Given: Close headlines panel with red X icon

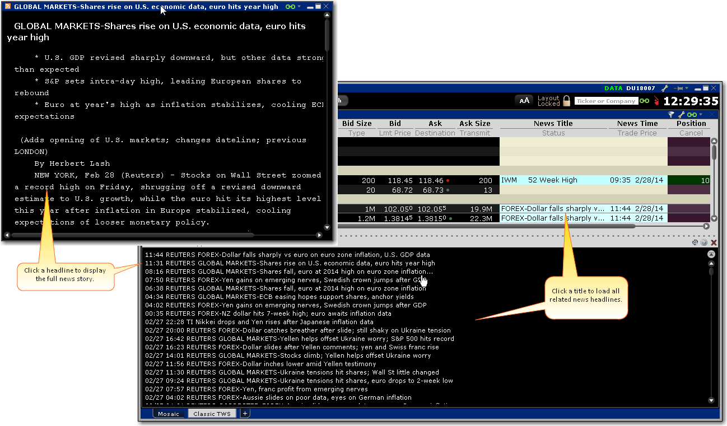Looking at the screenshot, I should click(714, 242).
